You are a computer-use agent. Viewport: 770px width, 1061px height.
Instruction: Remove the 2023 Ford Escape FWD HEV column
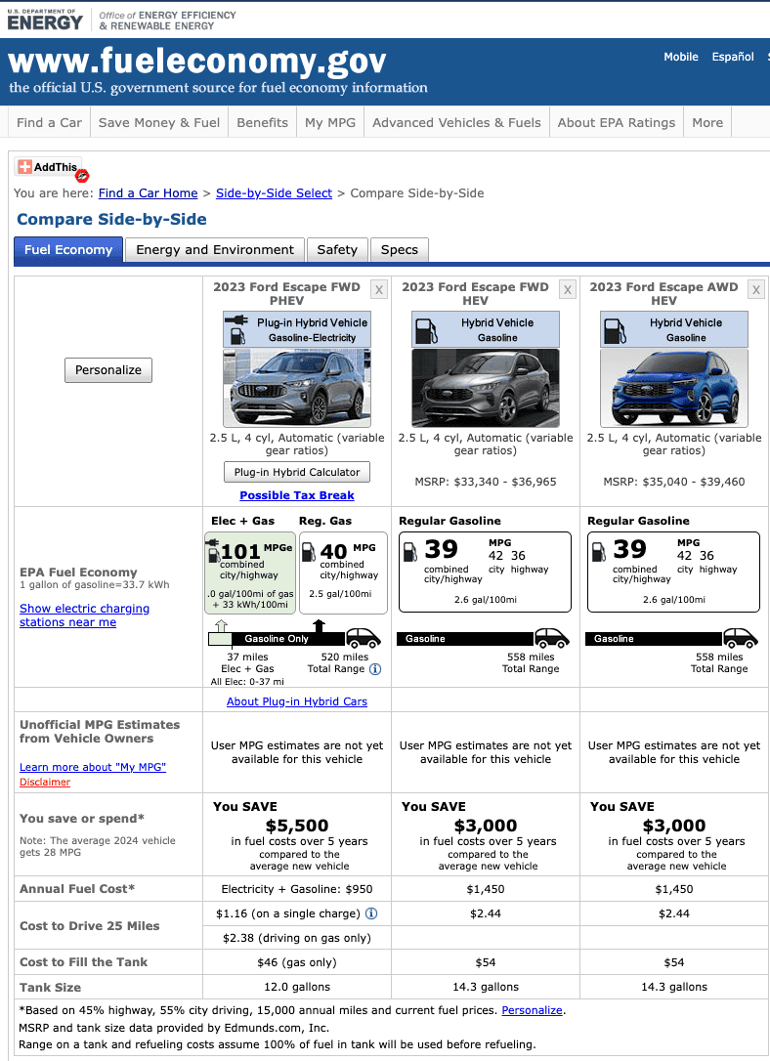coord(568,289)
